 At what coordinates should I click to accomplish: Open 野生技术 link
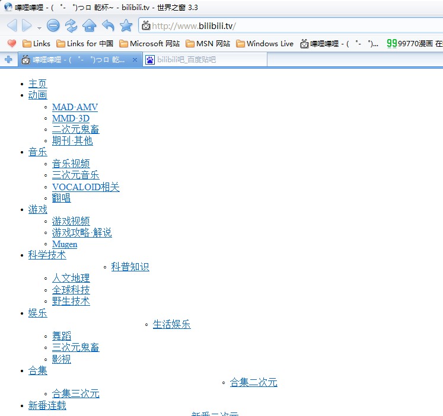[71, 301]
